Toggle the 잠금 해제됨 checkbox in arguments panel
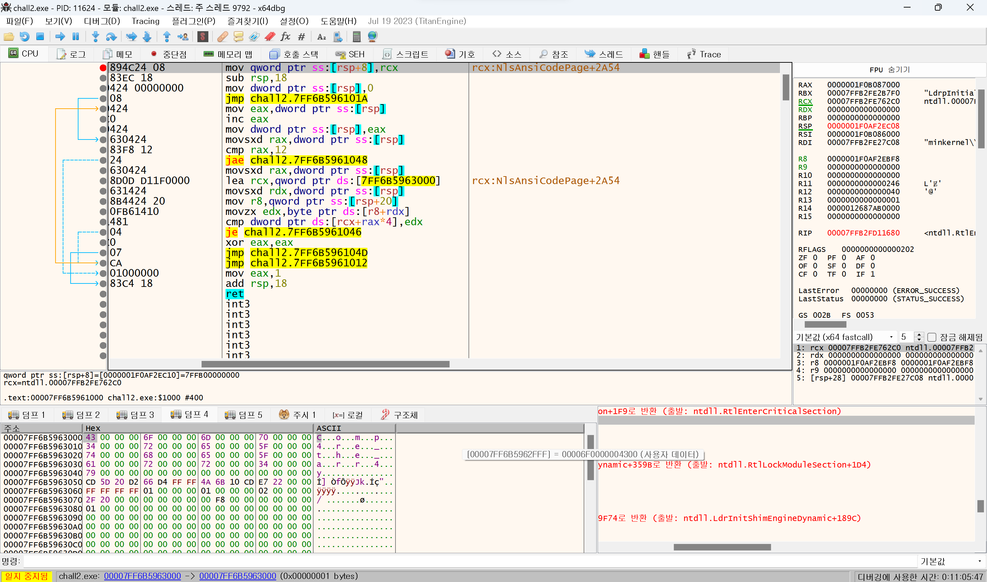This screenshot has height=582, width=987. [932, 337]
